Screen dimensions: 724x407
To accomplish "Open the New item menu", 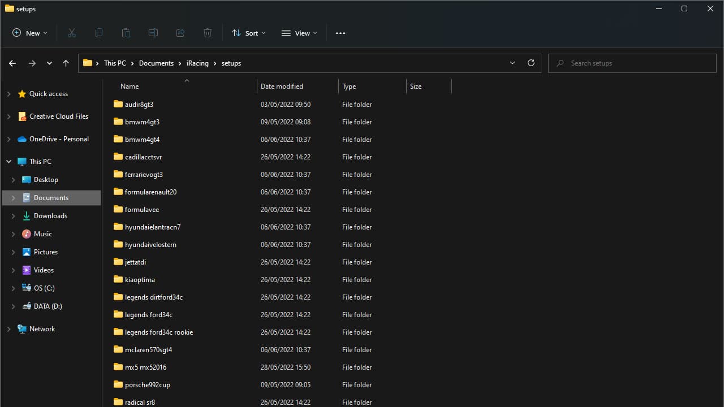I will click(x=30, y=33).
